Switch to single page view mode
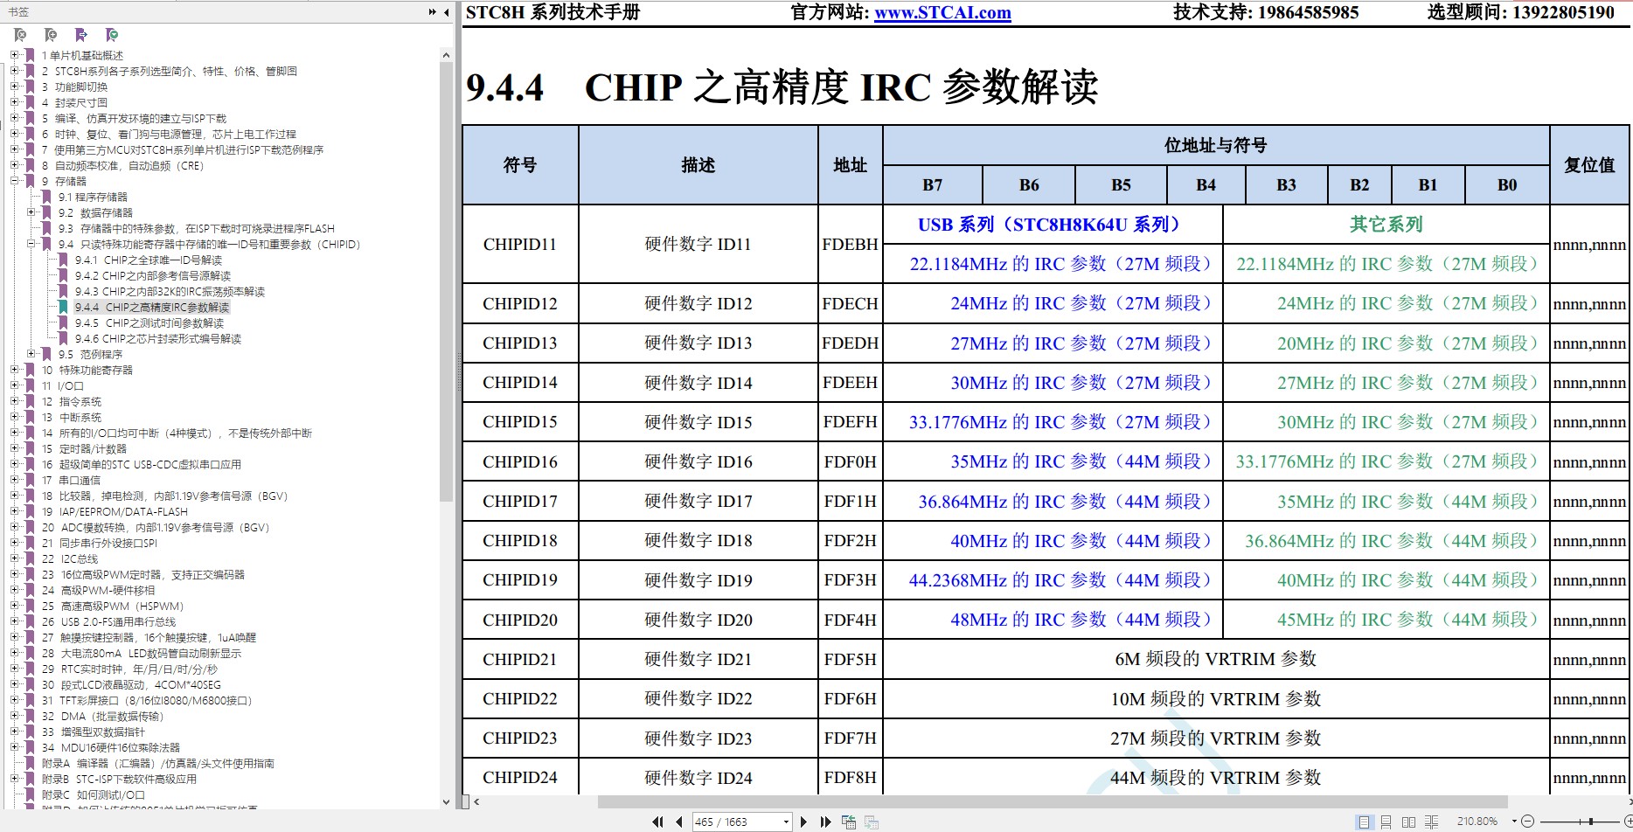This screenshot has height=832, width=1633. click(x=1364, y=822)
